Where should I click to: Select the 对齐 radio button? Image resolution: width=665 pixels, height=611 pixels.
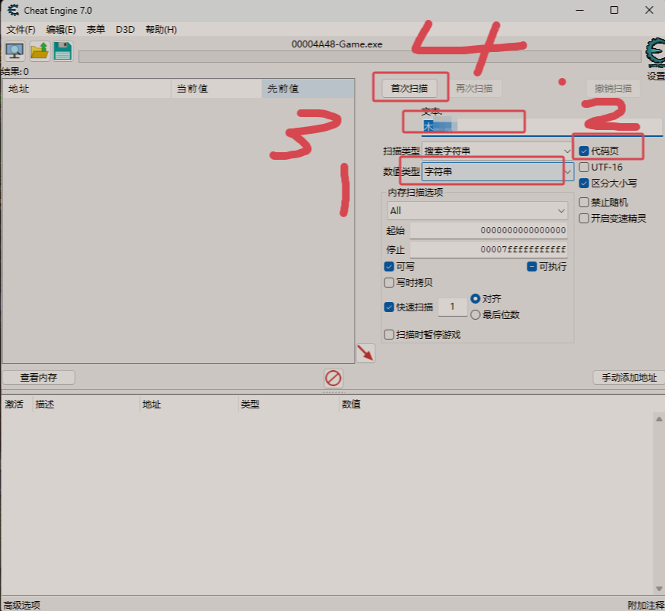[x=475, y=299]
